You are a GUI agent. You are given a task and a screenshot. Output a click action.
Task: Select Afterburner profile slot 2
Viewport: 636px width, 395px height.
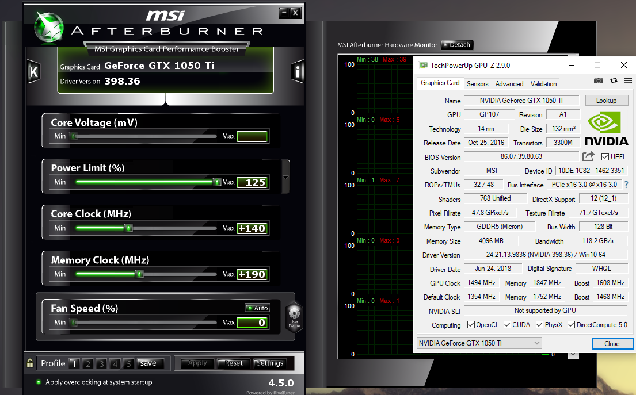pos(87,363)
